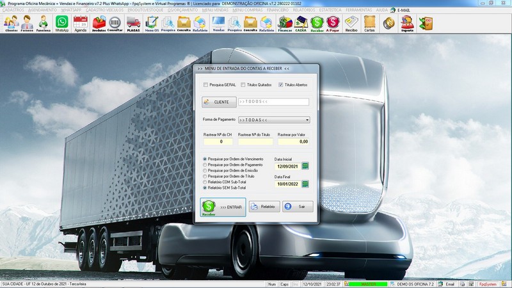Open the Recibo toolbar icon
512x288 pixels.
(x=351, y=24)
